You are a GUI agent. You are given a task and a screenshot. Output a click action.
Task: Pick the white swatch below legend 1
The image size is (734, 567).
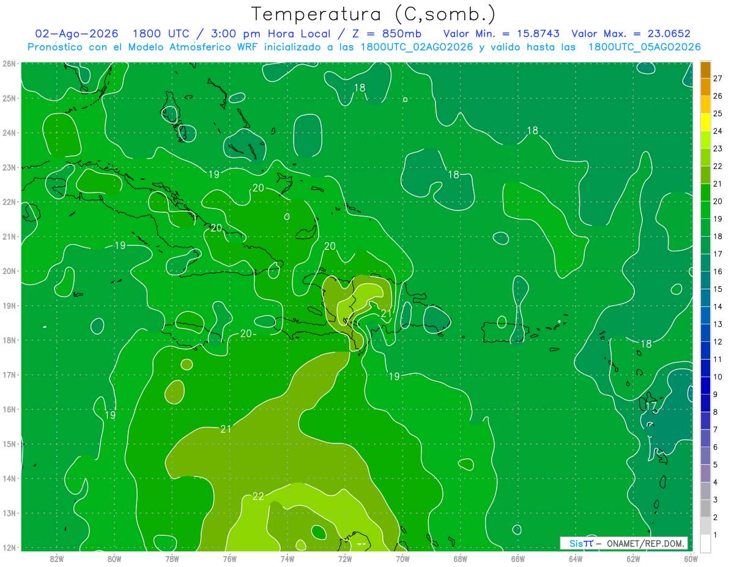[705, 543]
